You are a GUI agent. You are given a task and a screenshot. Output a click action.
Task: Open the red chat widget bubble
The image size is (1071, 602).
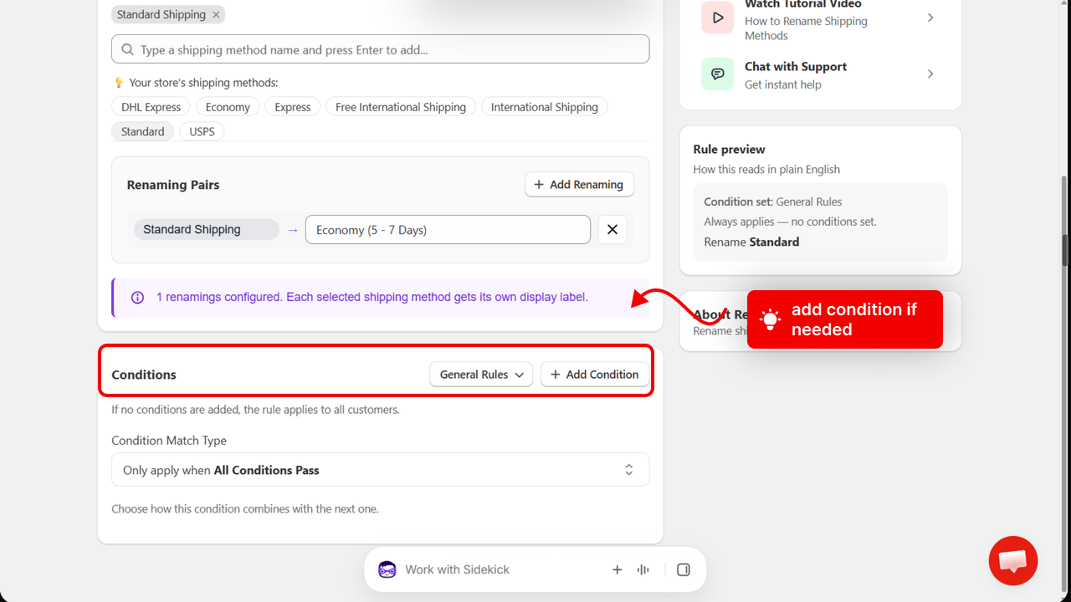pyautogui.click(x=1013, y=561)
